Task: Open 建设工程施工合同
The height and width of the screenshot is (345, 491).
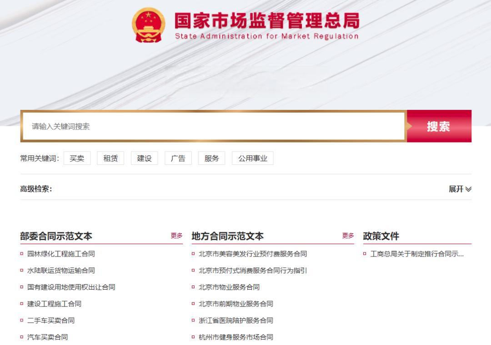Action: tap(54, 304)
